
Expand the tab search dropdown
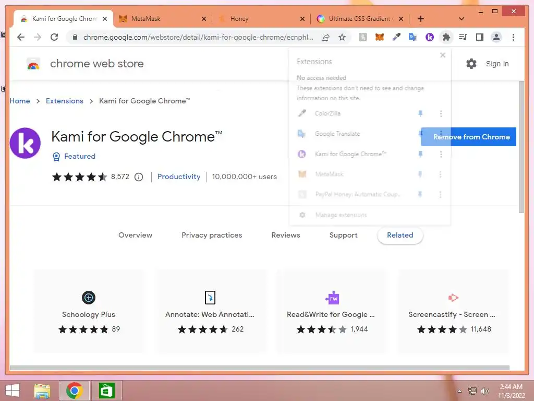coord(461,19)
